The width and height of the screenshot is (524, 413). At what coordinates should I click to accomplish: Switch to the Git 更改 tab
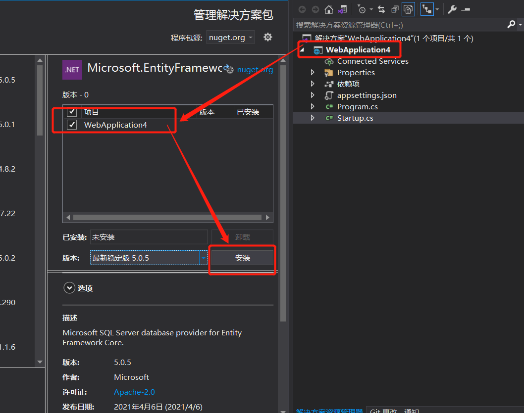coord(383,411)
